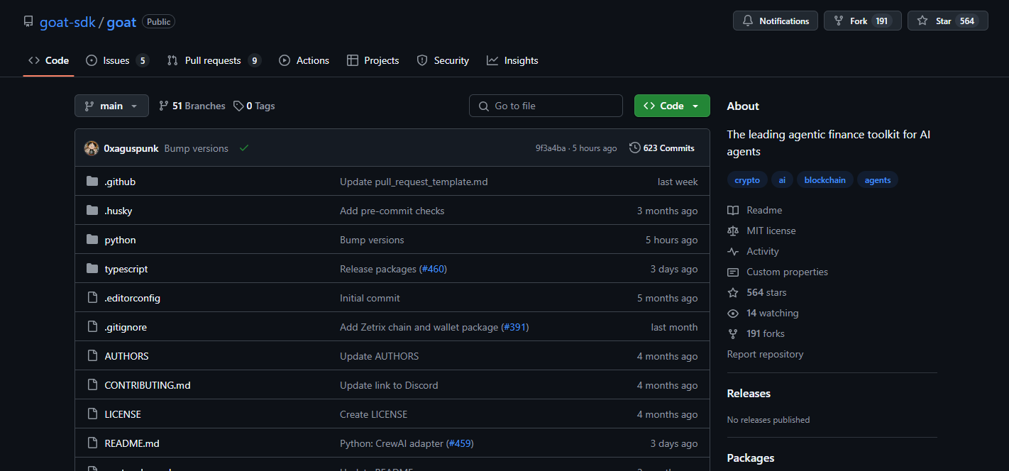The image size is (1009, 471).
Task: Open the CONTRIBUTING.md file name
Action: coord(148,385)
